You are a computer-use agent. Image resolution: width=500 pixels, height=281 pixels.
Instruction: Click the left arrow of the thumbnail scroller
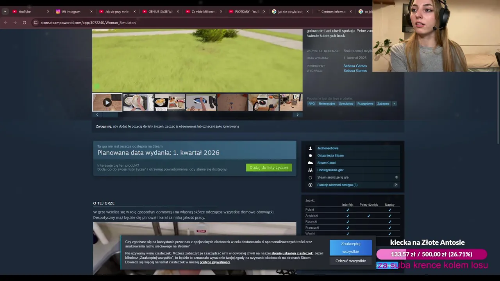(x=97, y=115)
